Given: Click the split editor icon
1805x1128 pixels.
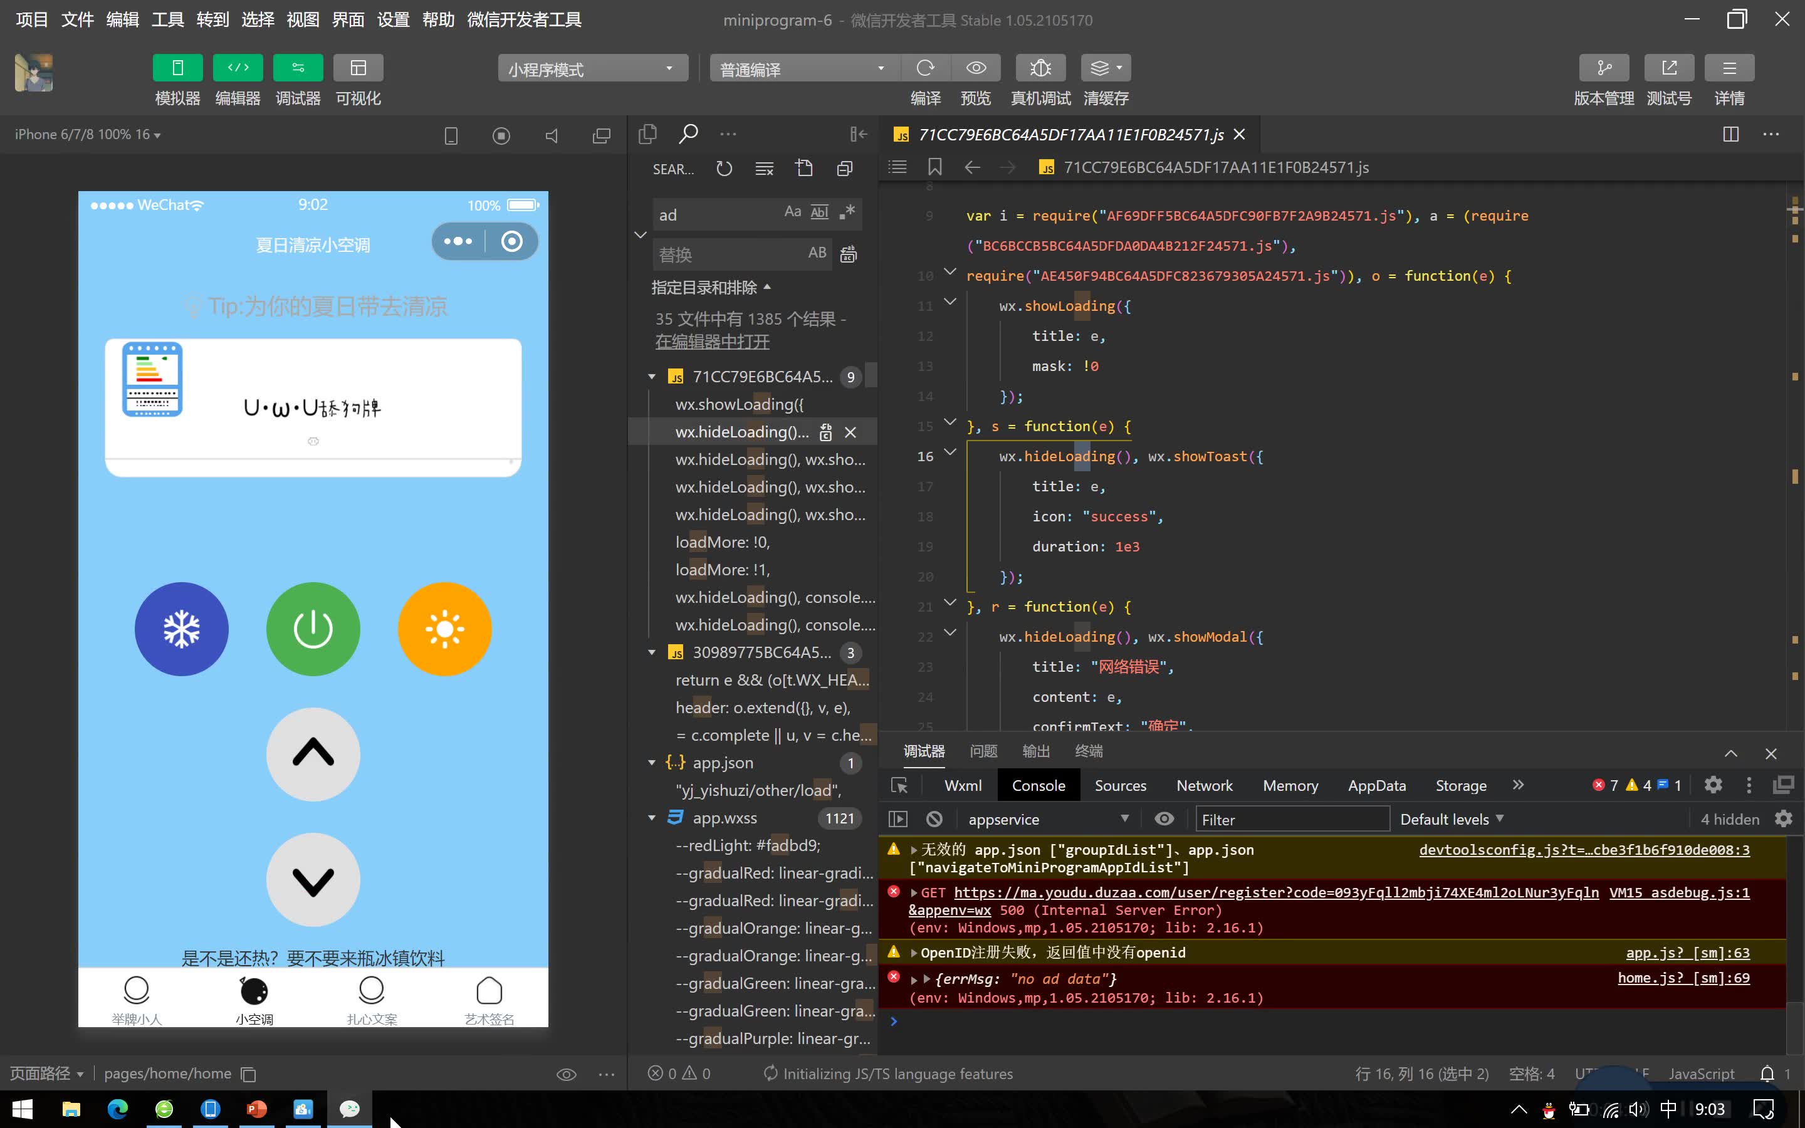Looking at the screenshot, I should (1730, 134).
